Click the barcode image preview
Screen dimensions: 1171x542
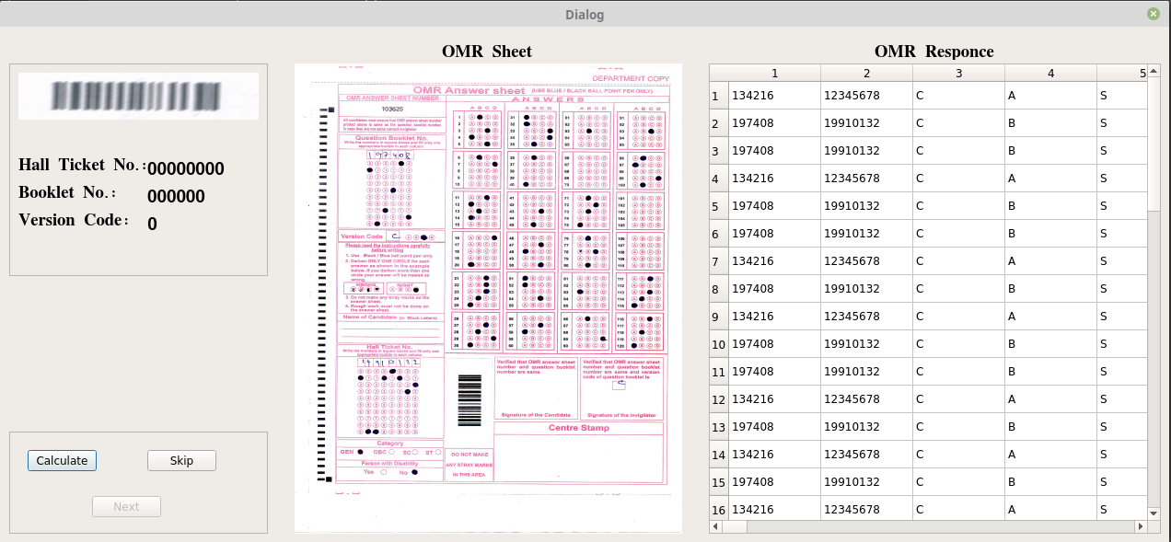(x=138, y=96)
